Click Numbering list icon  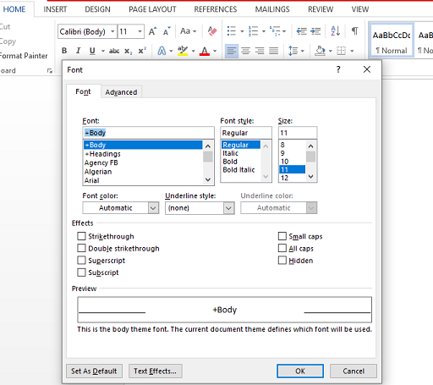(x=253, y=31)
